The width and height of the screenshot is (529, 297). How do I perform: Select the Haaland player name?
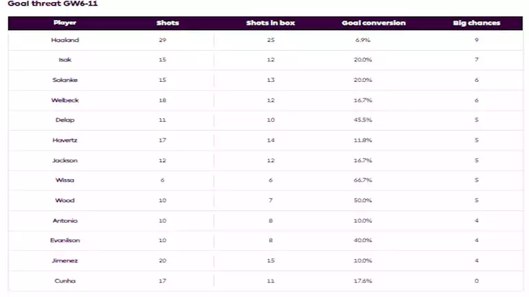(65, 40)
